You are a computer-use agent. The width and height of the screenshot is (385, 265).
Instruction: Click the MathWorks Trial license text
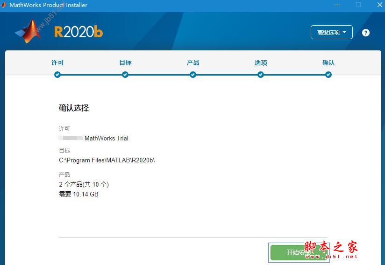click(107, 138)
